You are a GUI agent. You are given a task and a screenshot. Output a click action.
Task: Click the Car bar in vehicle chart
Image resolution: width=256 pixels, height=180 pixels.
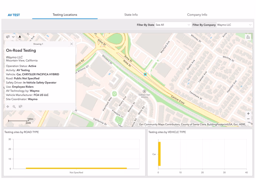point(159,154)
